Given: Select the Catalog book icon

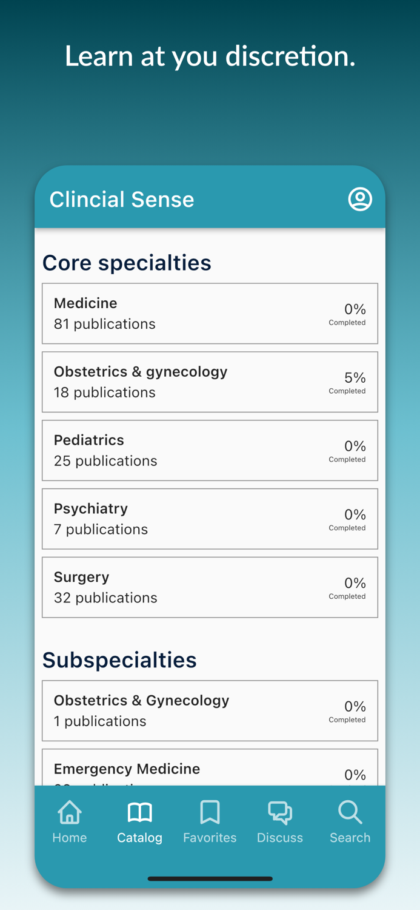Looking at the screenshot, I should coord(139,812).
